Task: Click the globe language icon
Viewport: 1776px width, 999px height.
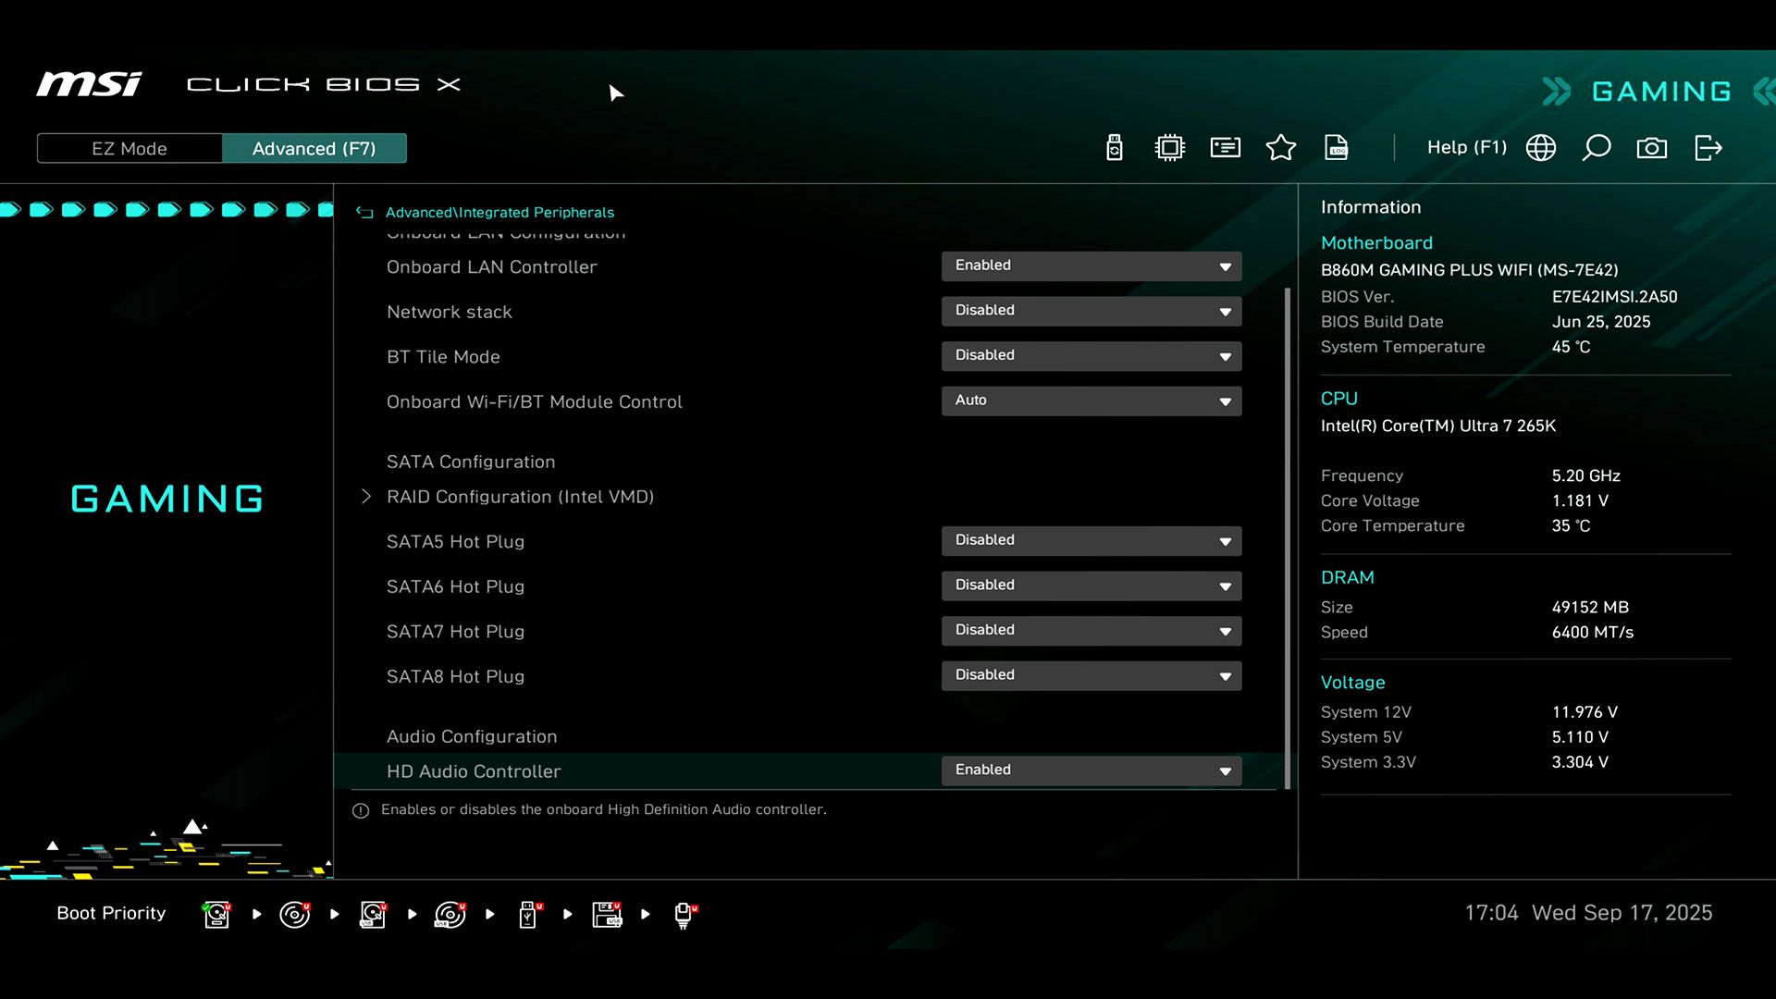Action: point(1541,148)
